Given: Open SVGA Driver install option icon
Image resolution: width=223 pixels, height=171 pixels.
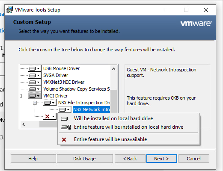Looking at the screenshot, I should click(x=34, y=75).
